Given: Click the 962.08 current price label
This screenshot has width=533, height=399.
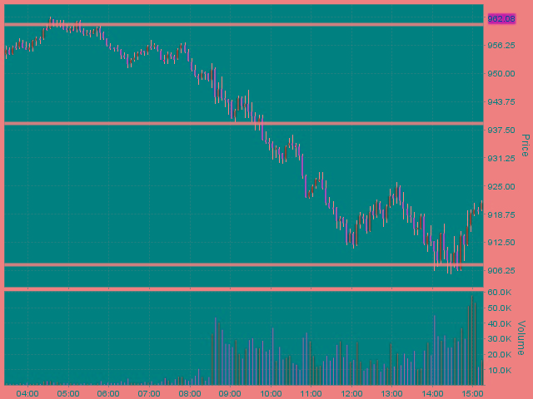Looking at the screenshot, I should (501, 18).
